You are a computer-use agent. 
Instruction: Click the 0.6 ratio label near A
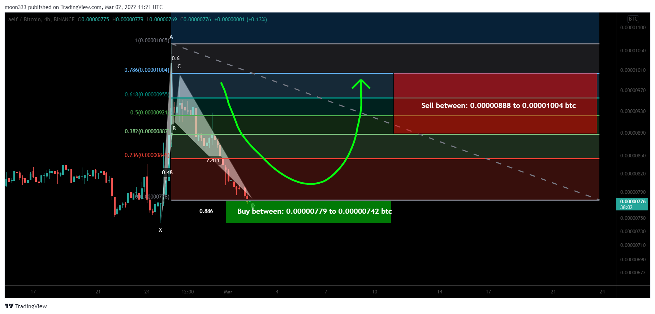(176, 58)
